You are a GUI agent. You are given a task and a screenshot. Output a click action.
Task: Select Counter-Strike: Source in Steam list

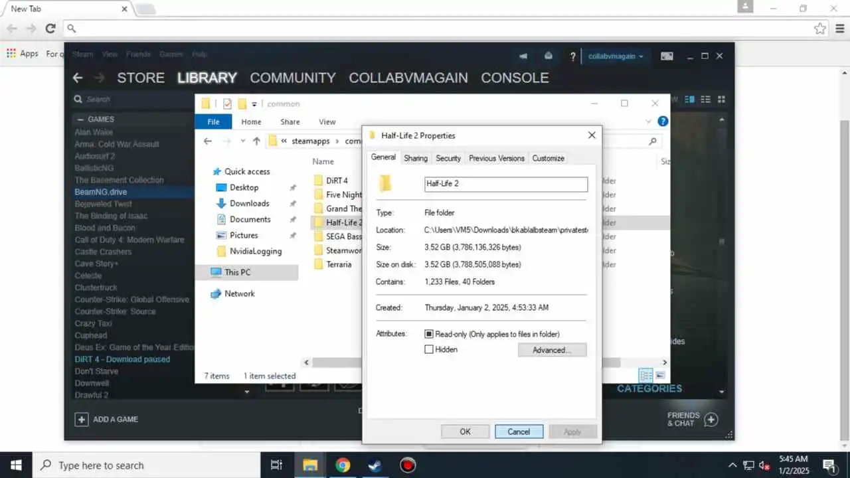(x=116, y=311)
